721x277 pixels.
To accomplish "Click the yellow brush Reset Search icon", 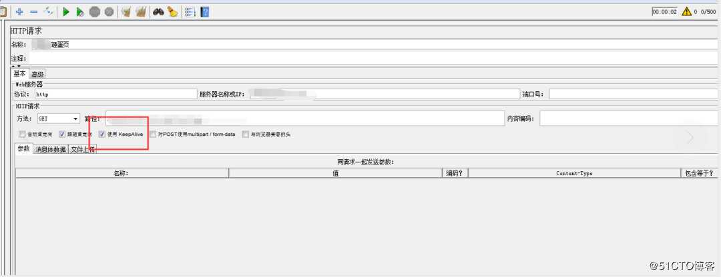I will coord(173,12).
